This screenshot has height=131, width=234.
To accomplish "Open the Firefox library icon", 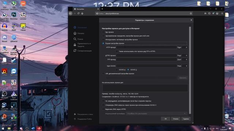I will tap(205, 13).
